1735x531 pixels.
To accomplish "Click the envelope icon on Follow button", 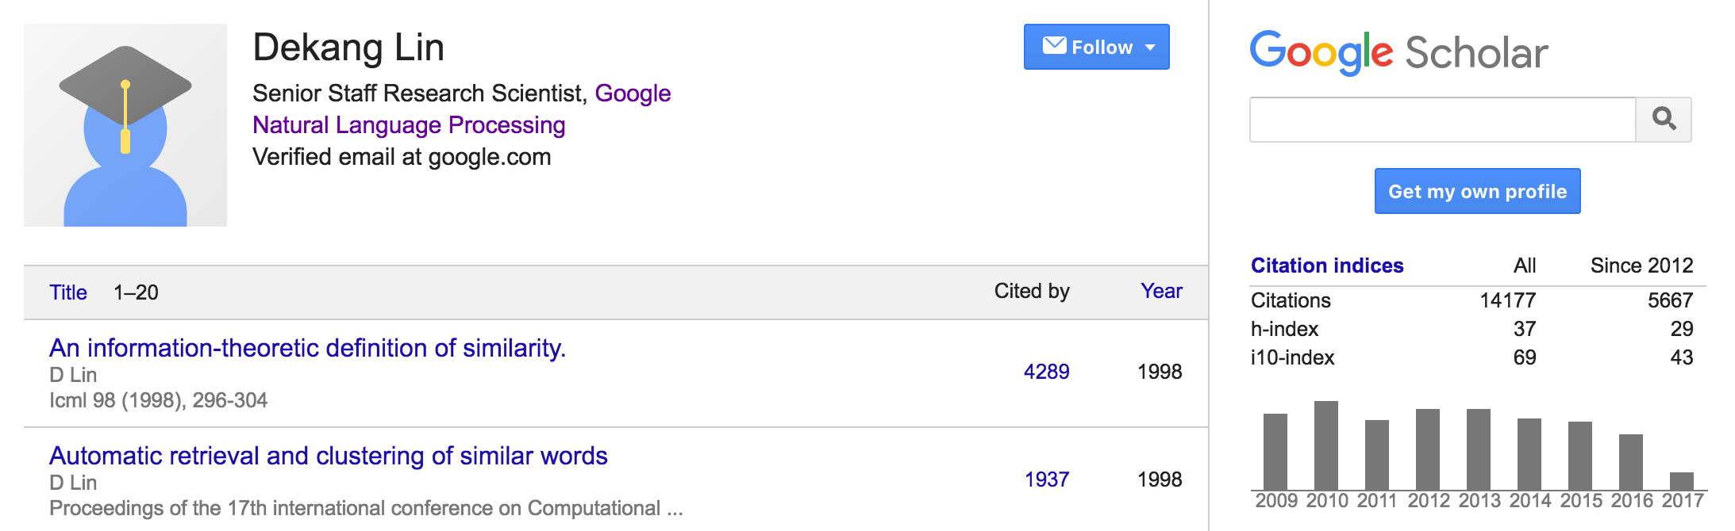I will pyautogui.click(x=1054, y=45).
